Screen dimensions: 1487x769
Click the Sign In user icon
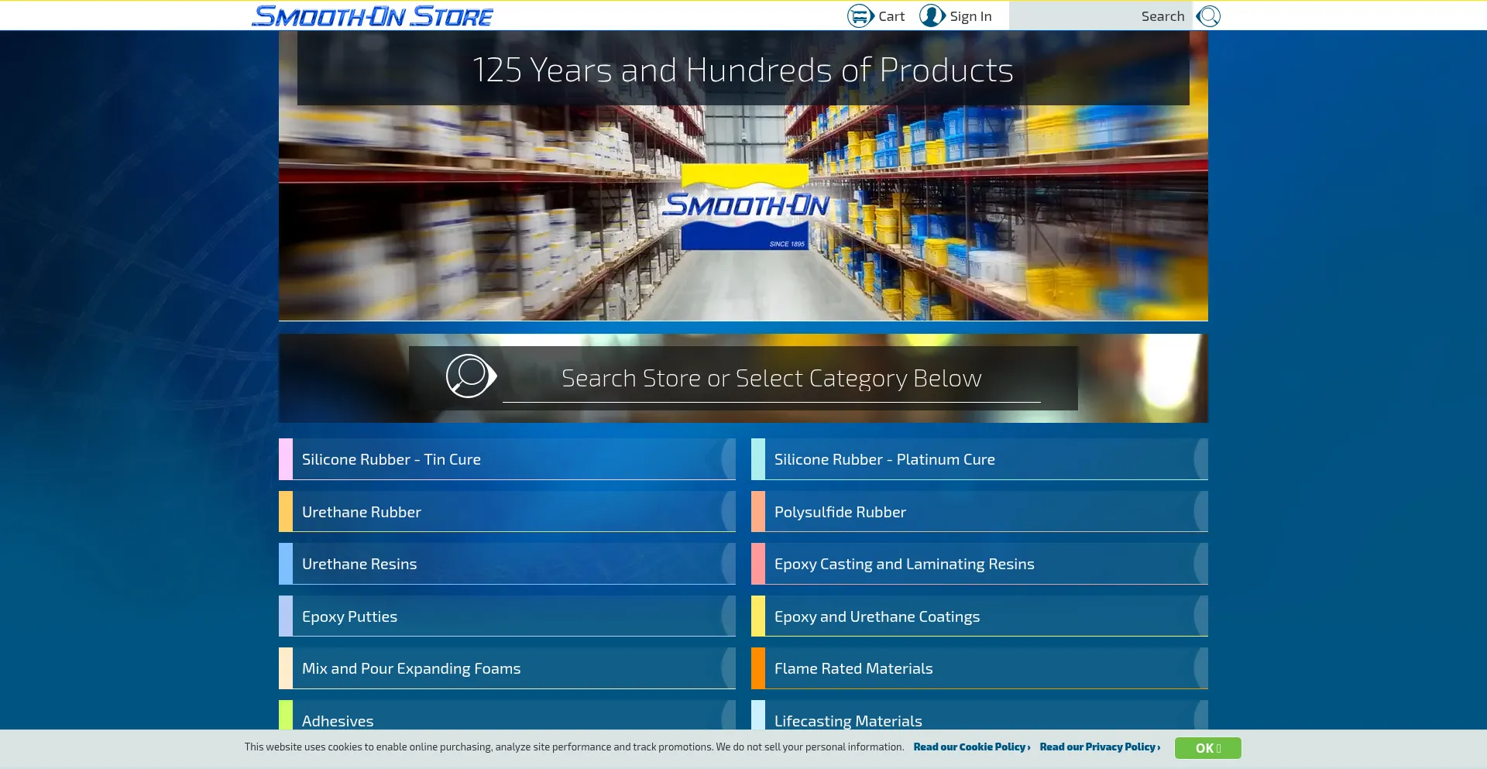point(932,16)
